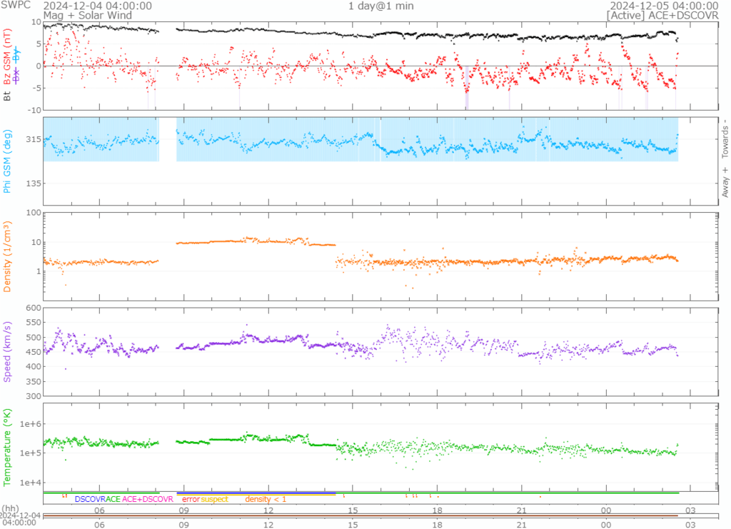Select the Temperature (°K) axis label
This screenshot has height=529, width=731.
pos(7,446)
